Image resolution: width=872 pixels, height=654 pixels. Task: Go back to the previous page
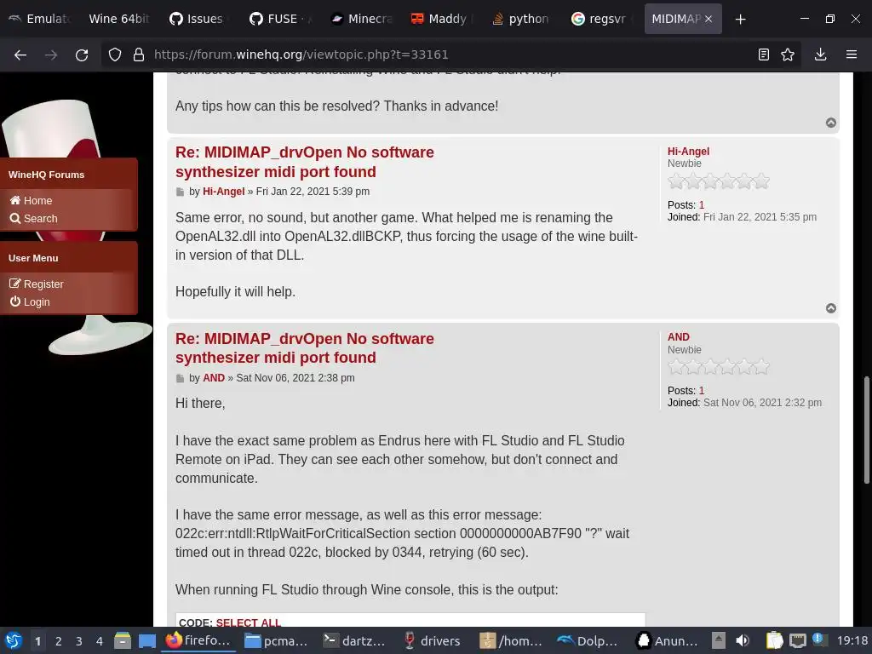click(20, 54)
